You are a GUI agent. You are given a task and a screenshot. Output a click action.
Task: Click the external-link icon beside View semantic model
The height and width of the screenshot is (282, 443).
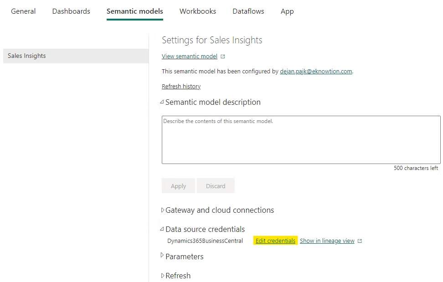pyautogui.click(x=223, y=56)
